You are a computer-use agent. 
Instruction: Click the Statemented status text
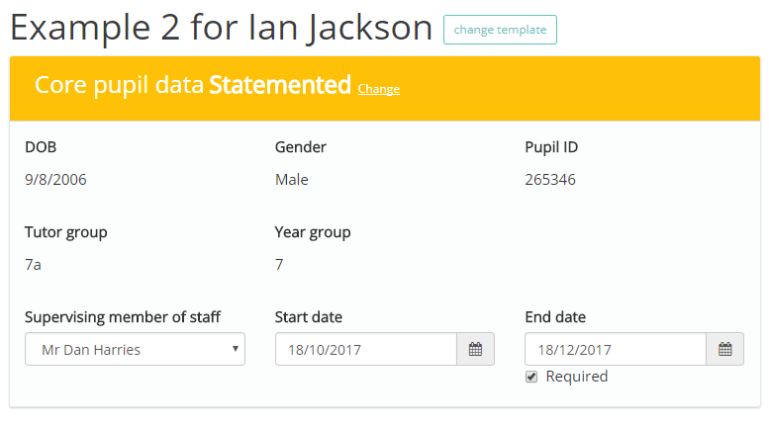(280, 85)
